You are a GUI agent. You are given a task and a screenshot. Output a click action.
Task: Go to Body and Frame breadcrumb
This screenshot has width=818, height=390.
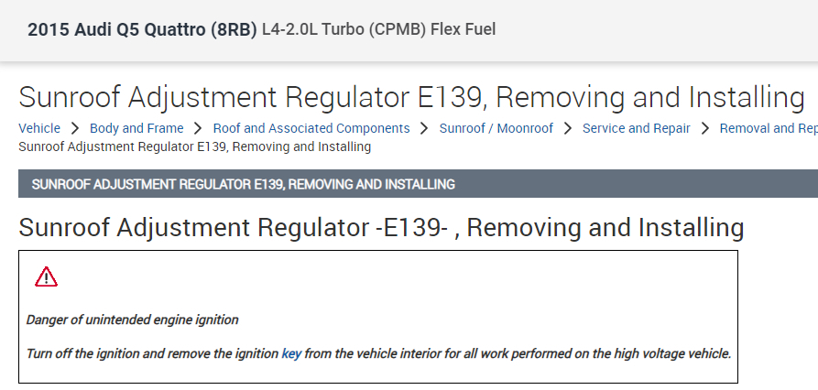136,129
